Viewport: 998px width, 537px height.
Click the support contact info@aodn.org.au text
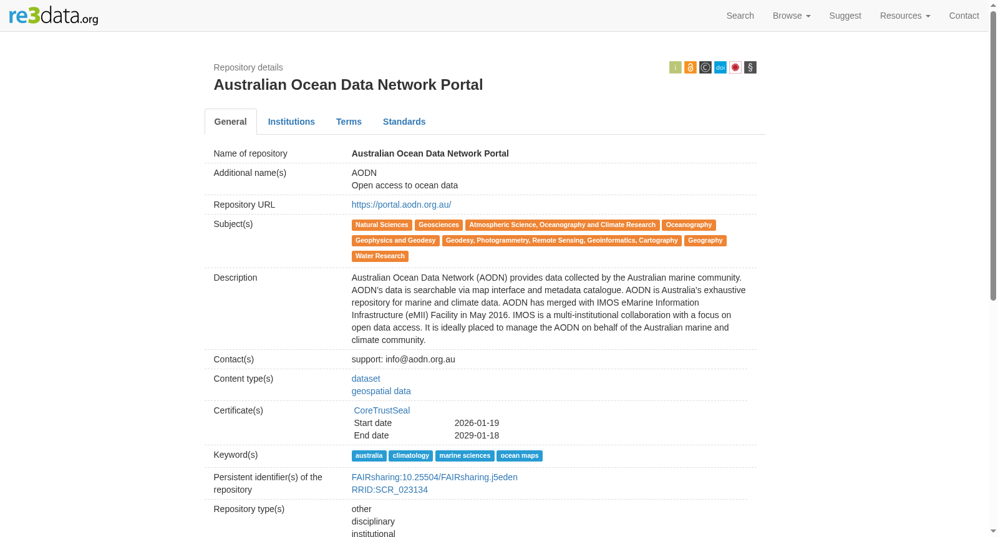tap(404, 359)
